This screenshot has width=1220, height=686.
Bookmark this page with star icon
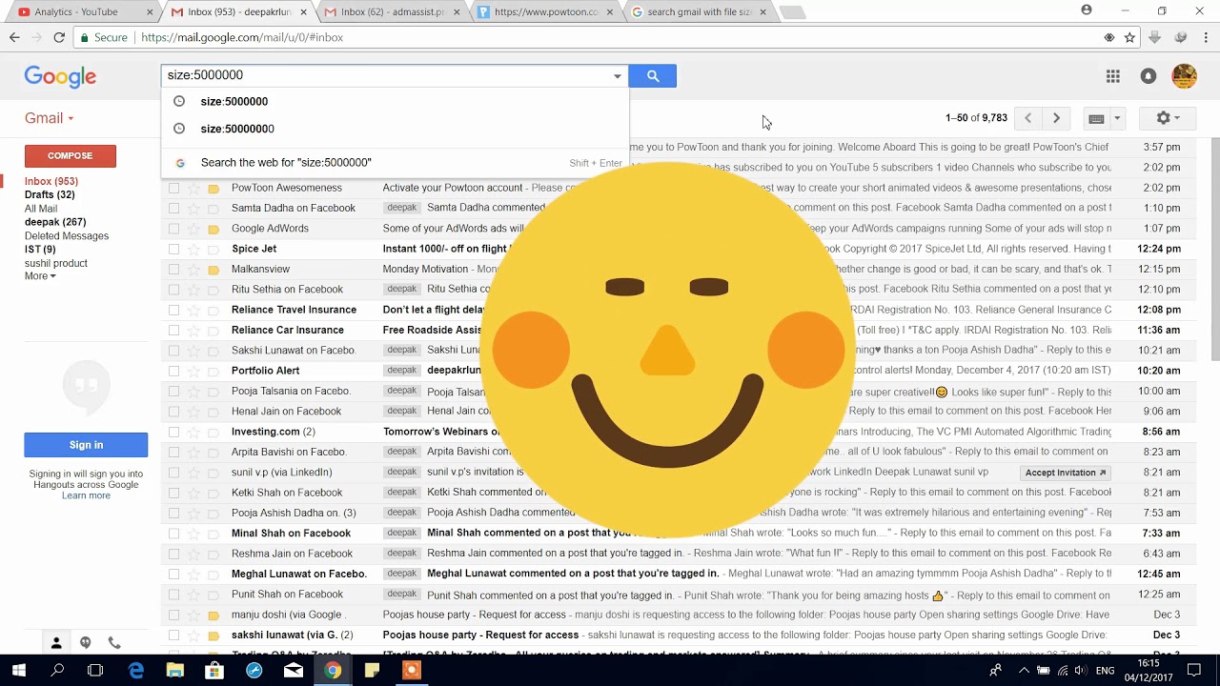tap(1129, 37)
